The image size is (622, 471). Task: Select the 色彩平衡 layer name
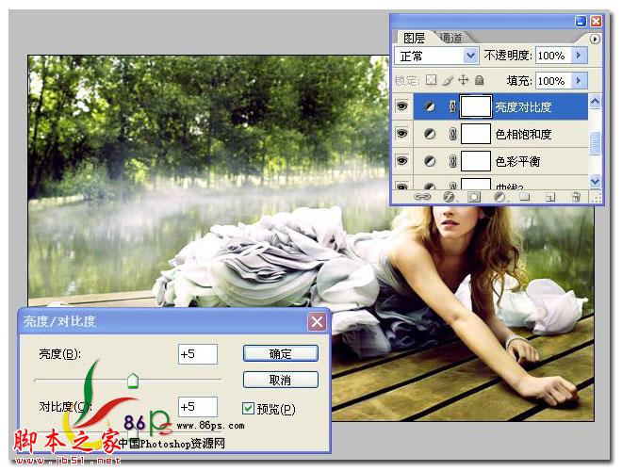point(517,161)
